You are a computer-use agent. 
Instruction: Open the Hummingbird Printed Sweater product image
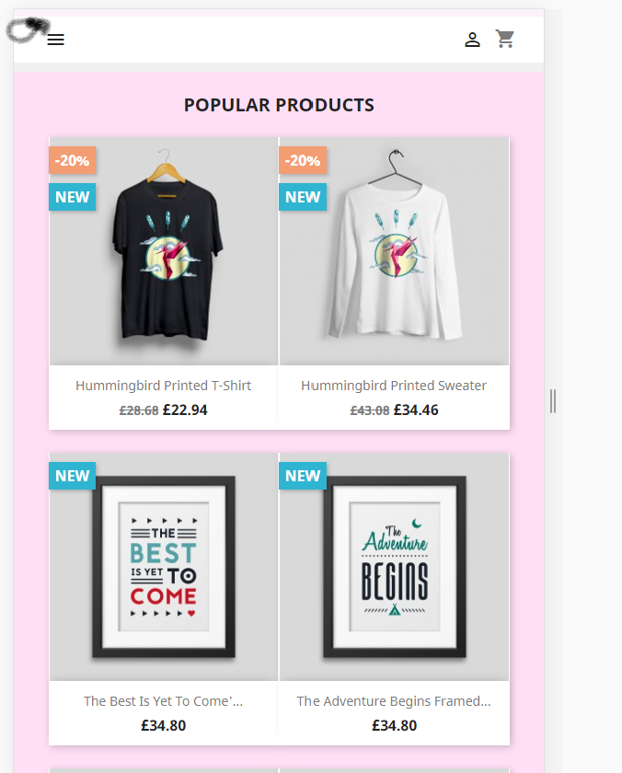point(395,251)
